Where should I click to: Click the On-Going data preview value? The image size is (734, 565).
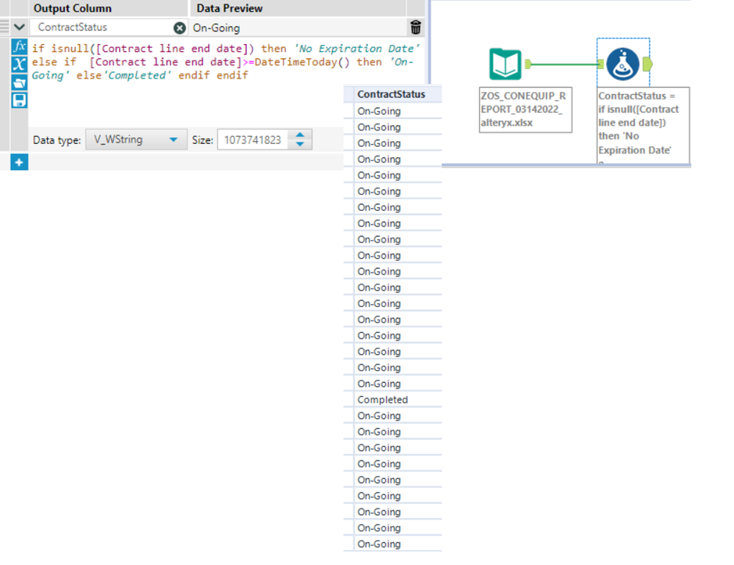216,28
